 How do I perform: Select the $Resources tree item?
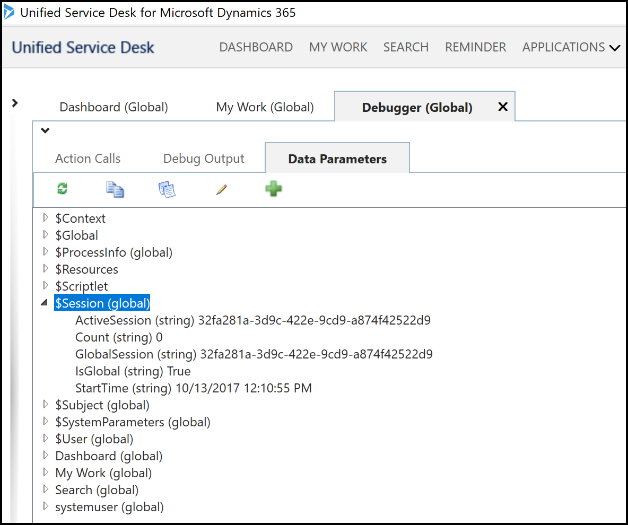[x=86, y=269]
